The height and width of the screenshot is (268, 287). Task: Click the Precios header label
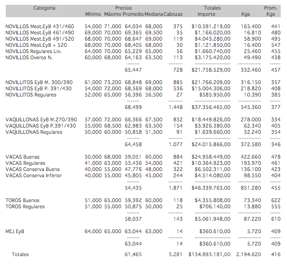tap(123, 8)
